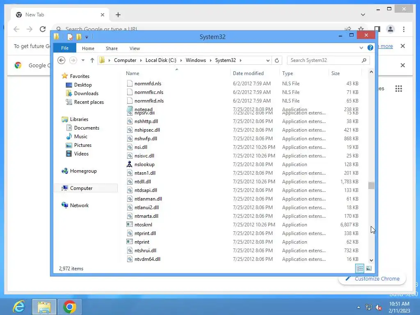Viewport: 420px width, 315px height.
Task: Expand breadcrumb arrow after Computer
Action: (141, 61)
